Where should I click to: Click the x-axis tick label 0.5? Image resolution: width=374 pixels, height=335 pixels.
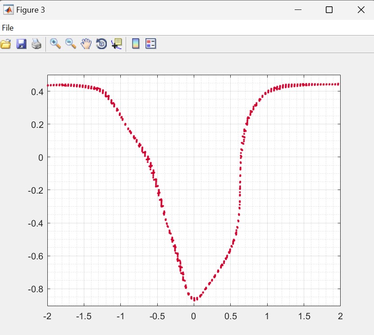click(x=230, y=316)
